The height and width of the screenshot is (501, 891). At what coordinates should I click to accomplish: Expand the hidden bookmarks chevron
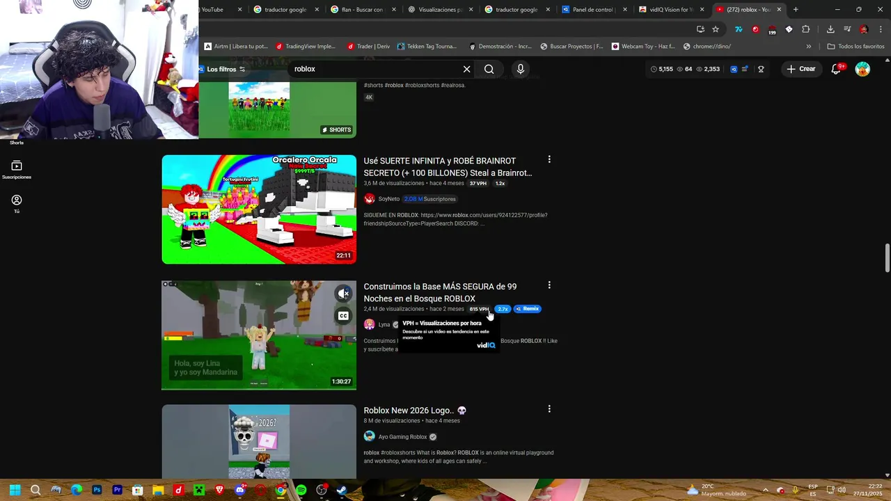tap(808, 47)
